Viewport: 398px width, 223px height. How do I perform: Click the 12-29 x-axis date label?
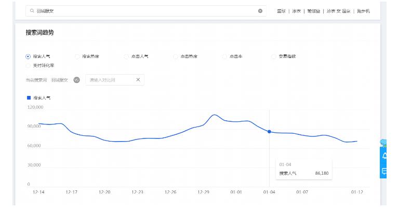(x=203, y=192)
